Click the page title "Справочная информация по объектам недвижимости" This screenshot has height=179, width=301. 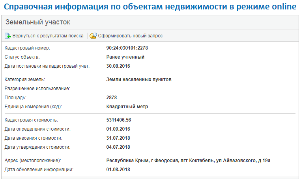point(150,7)
